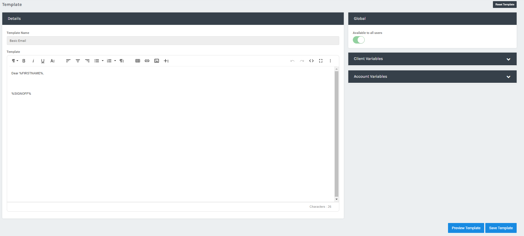
Task: Open bullet list style dropdown arrow
Action: pyautogui.click(x=103, y=61)
